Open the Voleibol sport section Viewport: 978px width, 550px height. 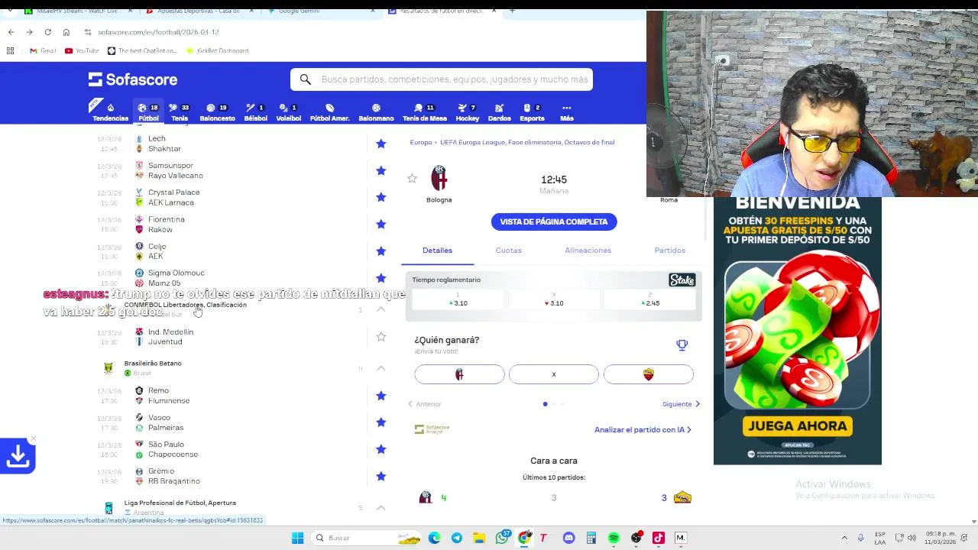(x=288, y=112)
